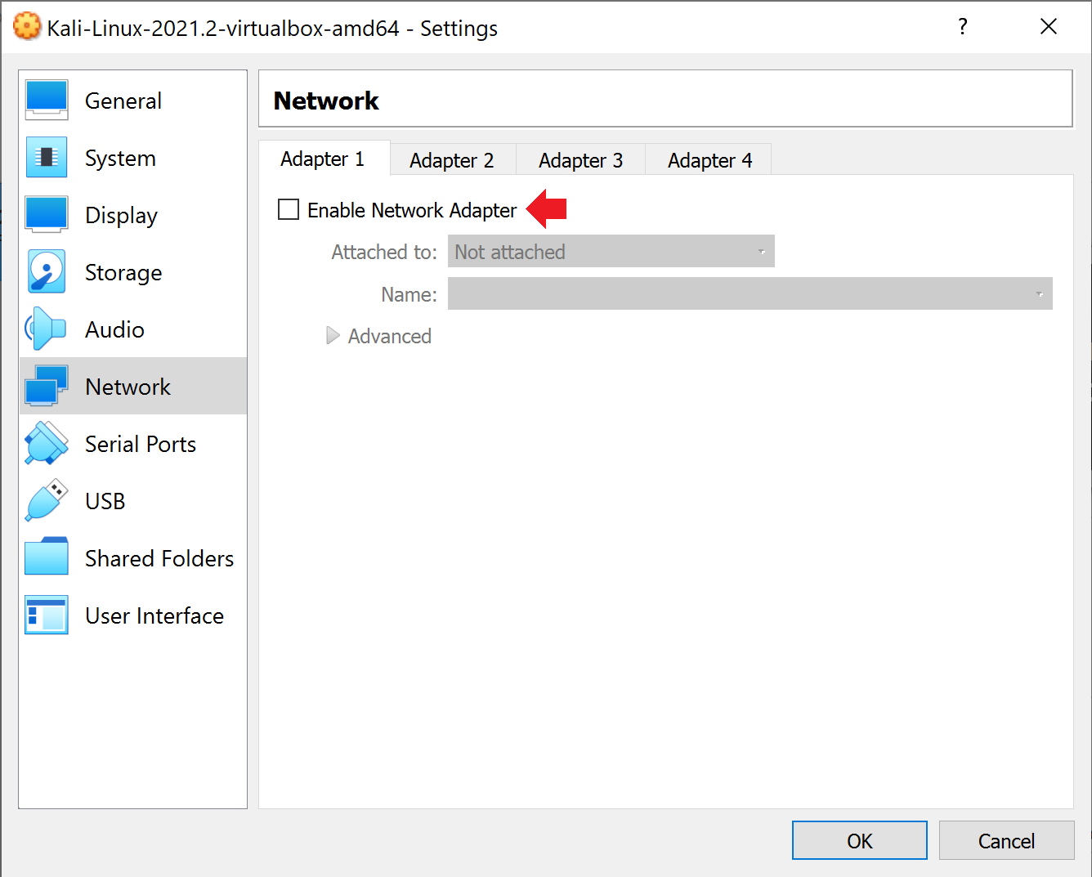Screen dimensions: 1092x877
Task: Open the Display settings icon
Action: (x=46, y=214)
